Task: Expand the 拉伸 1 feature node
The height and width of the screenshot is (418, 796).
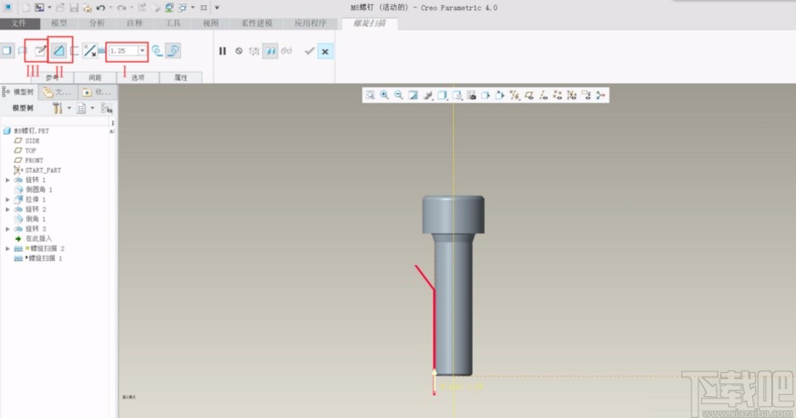Action: tap(8, 199)
